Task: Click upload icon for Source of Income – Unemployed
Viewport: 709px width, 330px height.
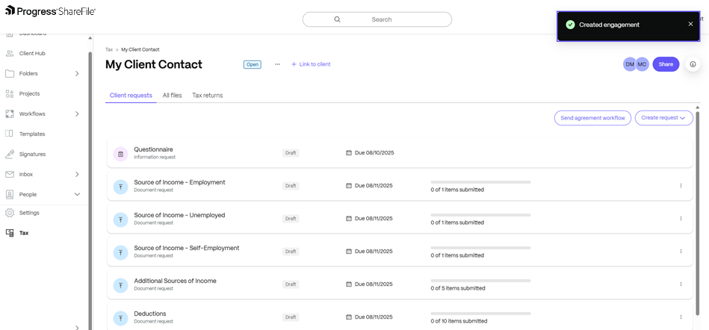Action: [x=121, y=220]
